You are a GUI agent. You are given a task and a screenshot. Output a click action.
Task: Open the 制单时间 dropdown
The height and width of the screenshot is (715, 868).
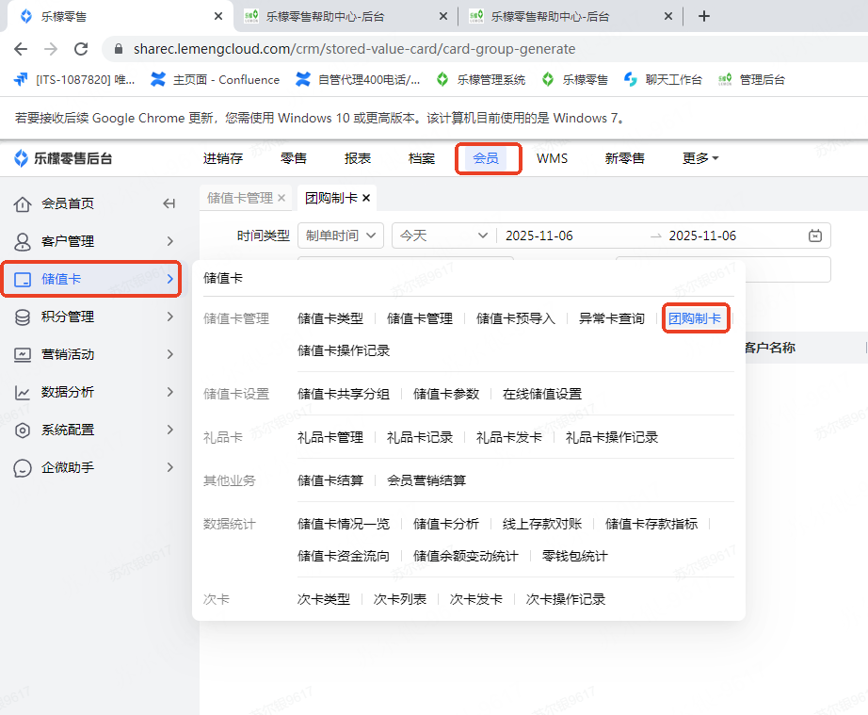341,236
